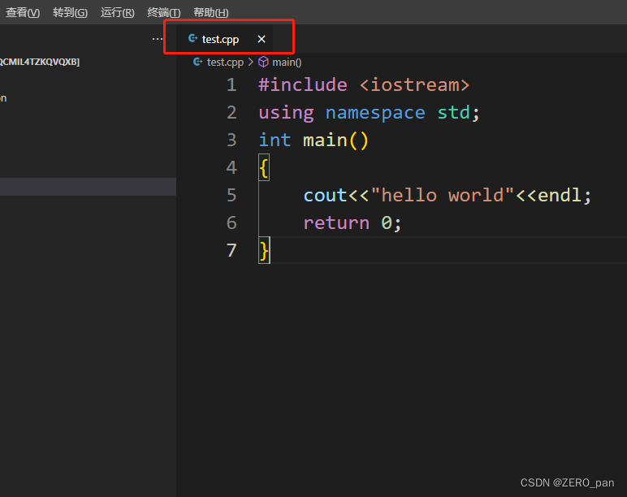
Task: Click the 'main' function name on line 3
Action: pos(325,140)
